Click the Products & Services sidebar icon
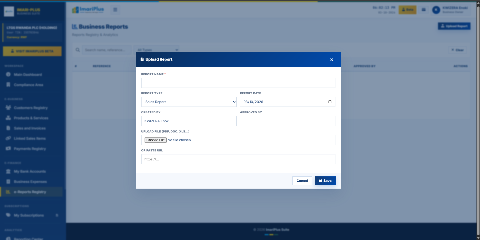Screen dimensions: 480x240 coord(8,118)
